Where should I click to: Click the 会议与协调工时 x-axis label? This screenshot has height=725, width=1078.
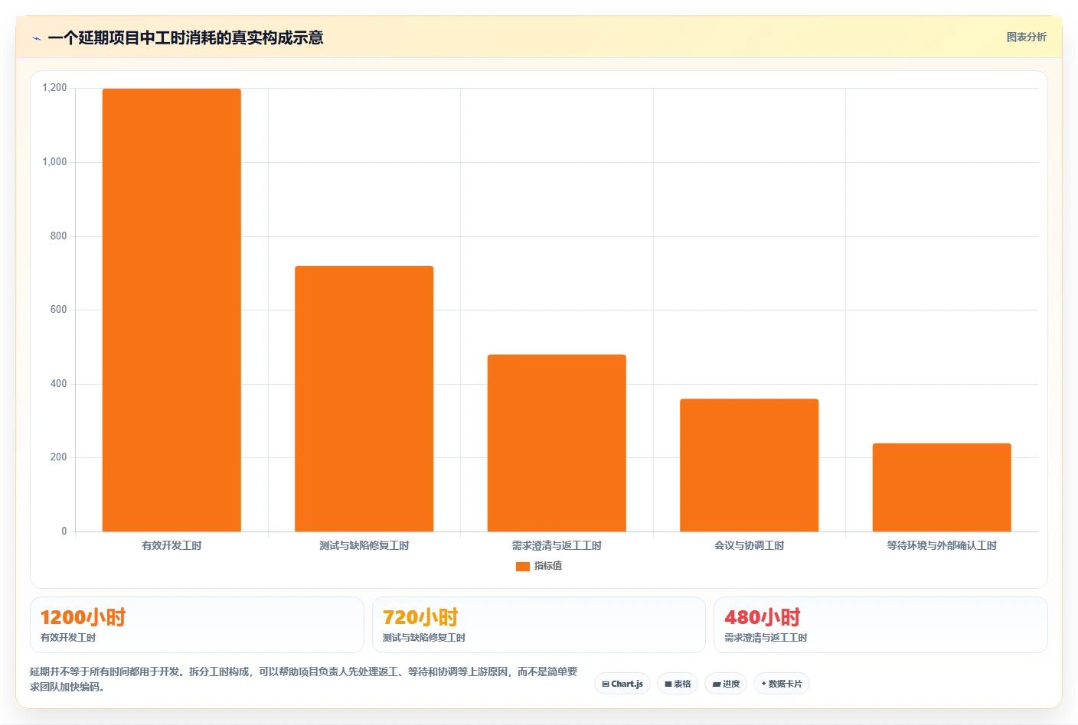(750, 545)
